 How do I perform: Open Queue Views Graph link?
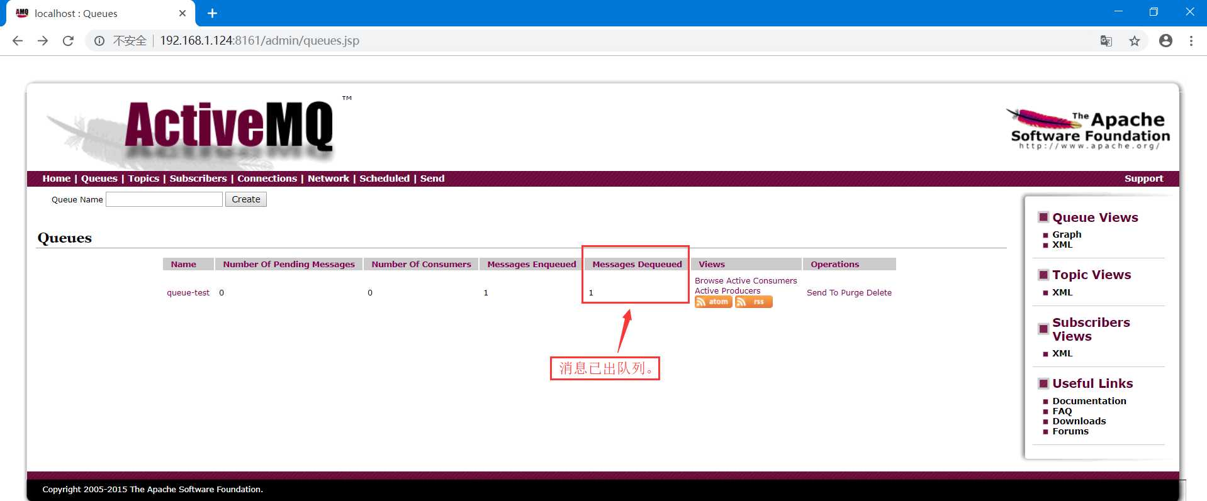coord(1067,234)
